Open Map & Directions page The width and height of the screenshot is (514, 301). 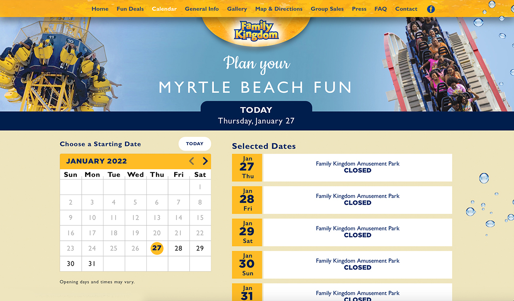(x=279, y=9)
